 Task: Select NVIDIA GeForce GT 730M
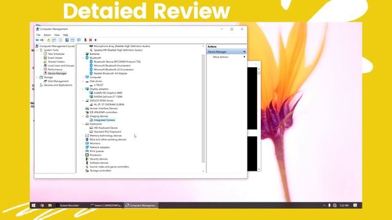pyautogui.click(x=108, y=97)
